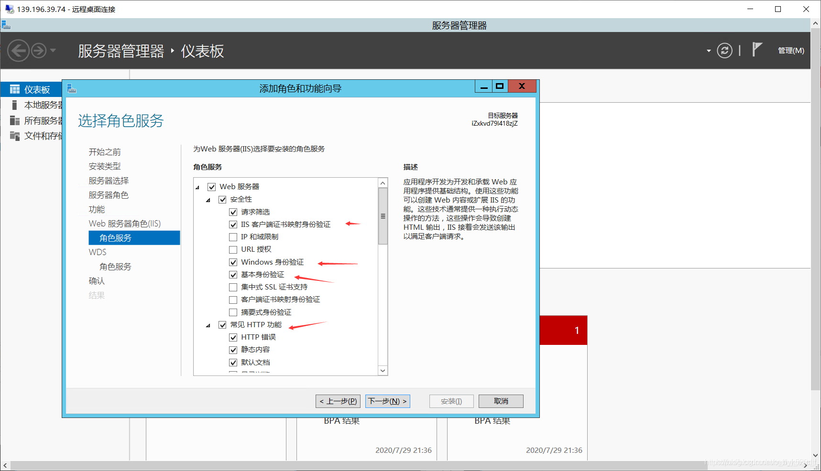Go to 角色服务 step under WDS

[x=115, y=267]
